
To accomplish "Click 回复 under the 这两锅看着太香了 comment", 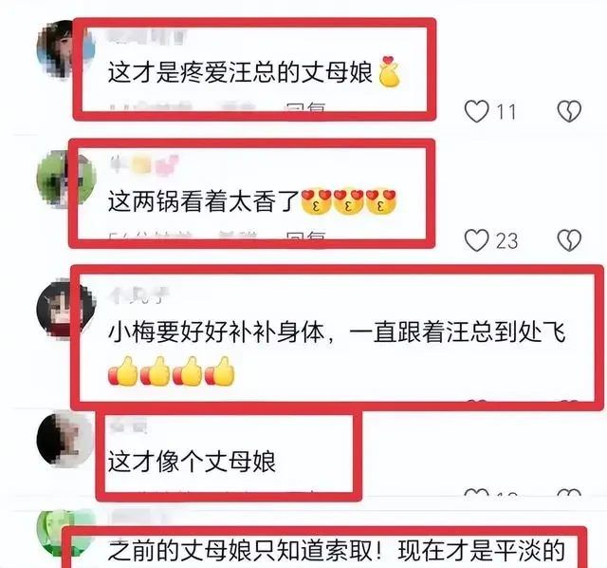I will (304, 236).
